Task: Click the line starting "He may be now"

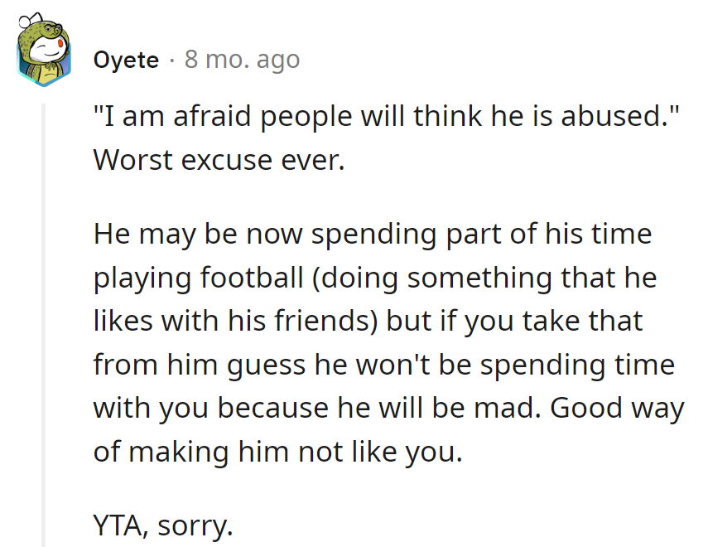Action: (x=373, y=234)
